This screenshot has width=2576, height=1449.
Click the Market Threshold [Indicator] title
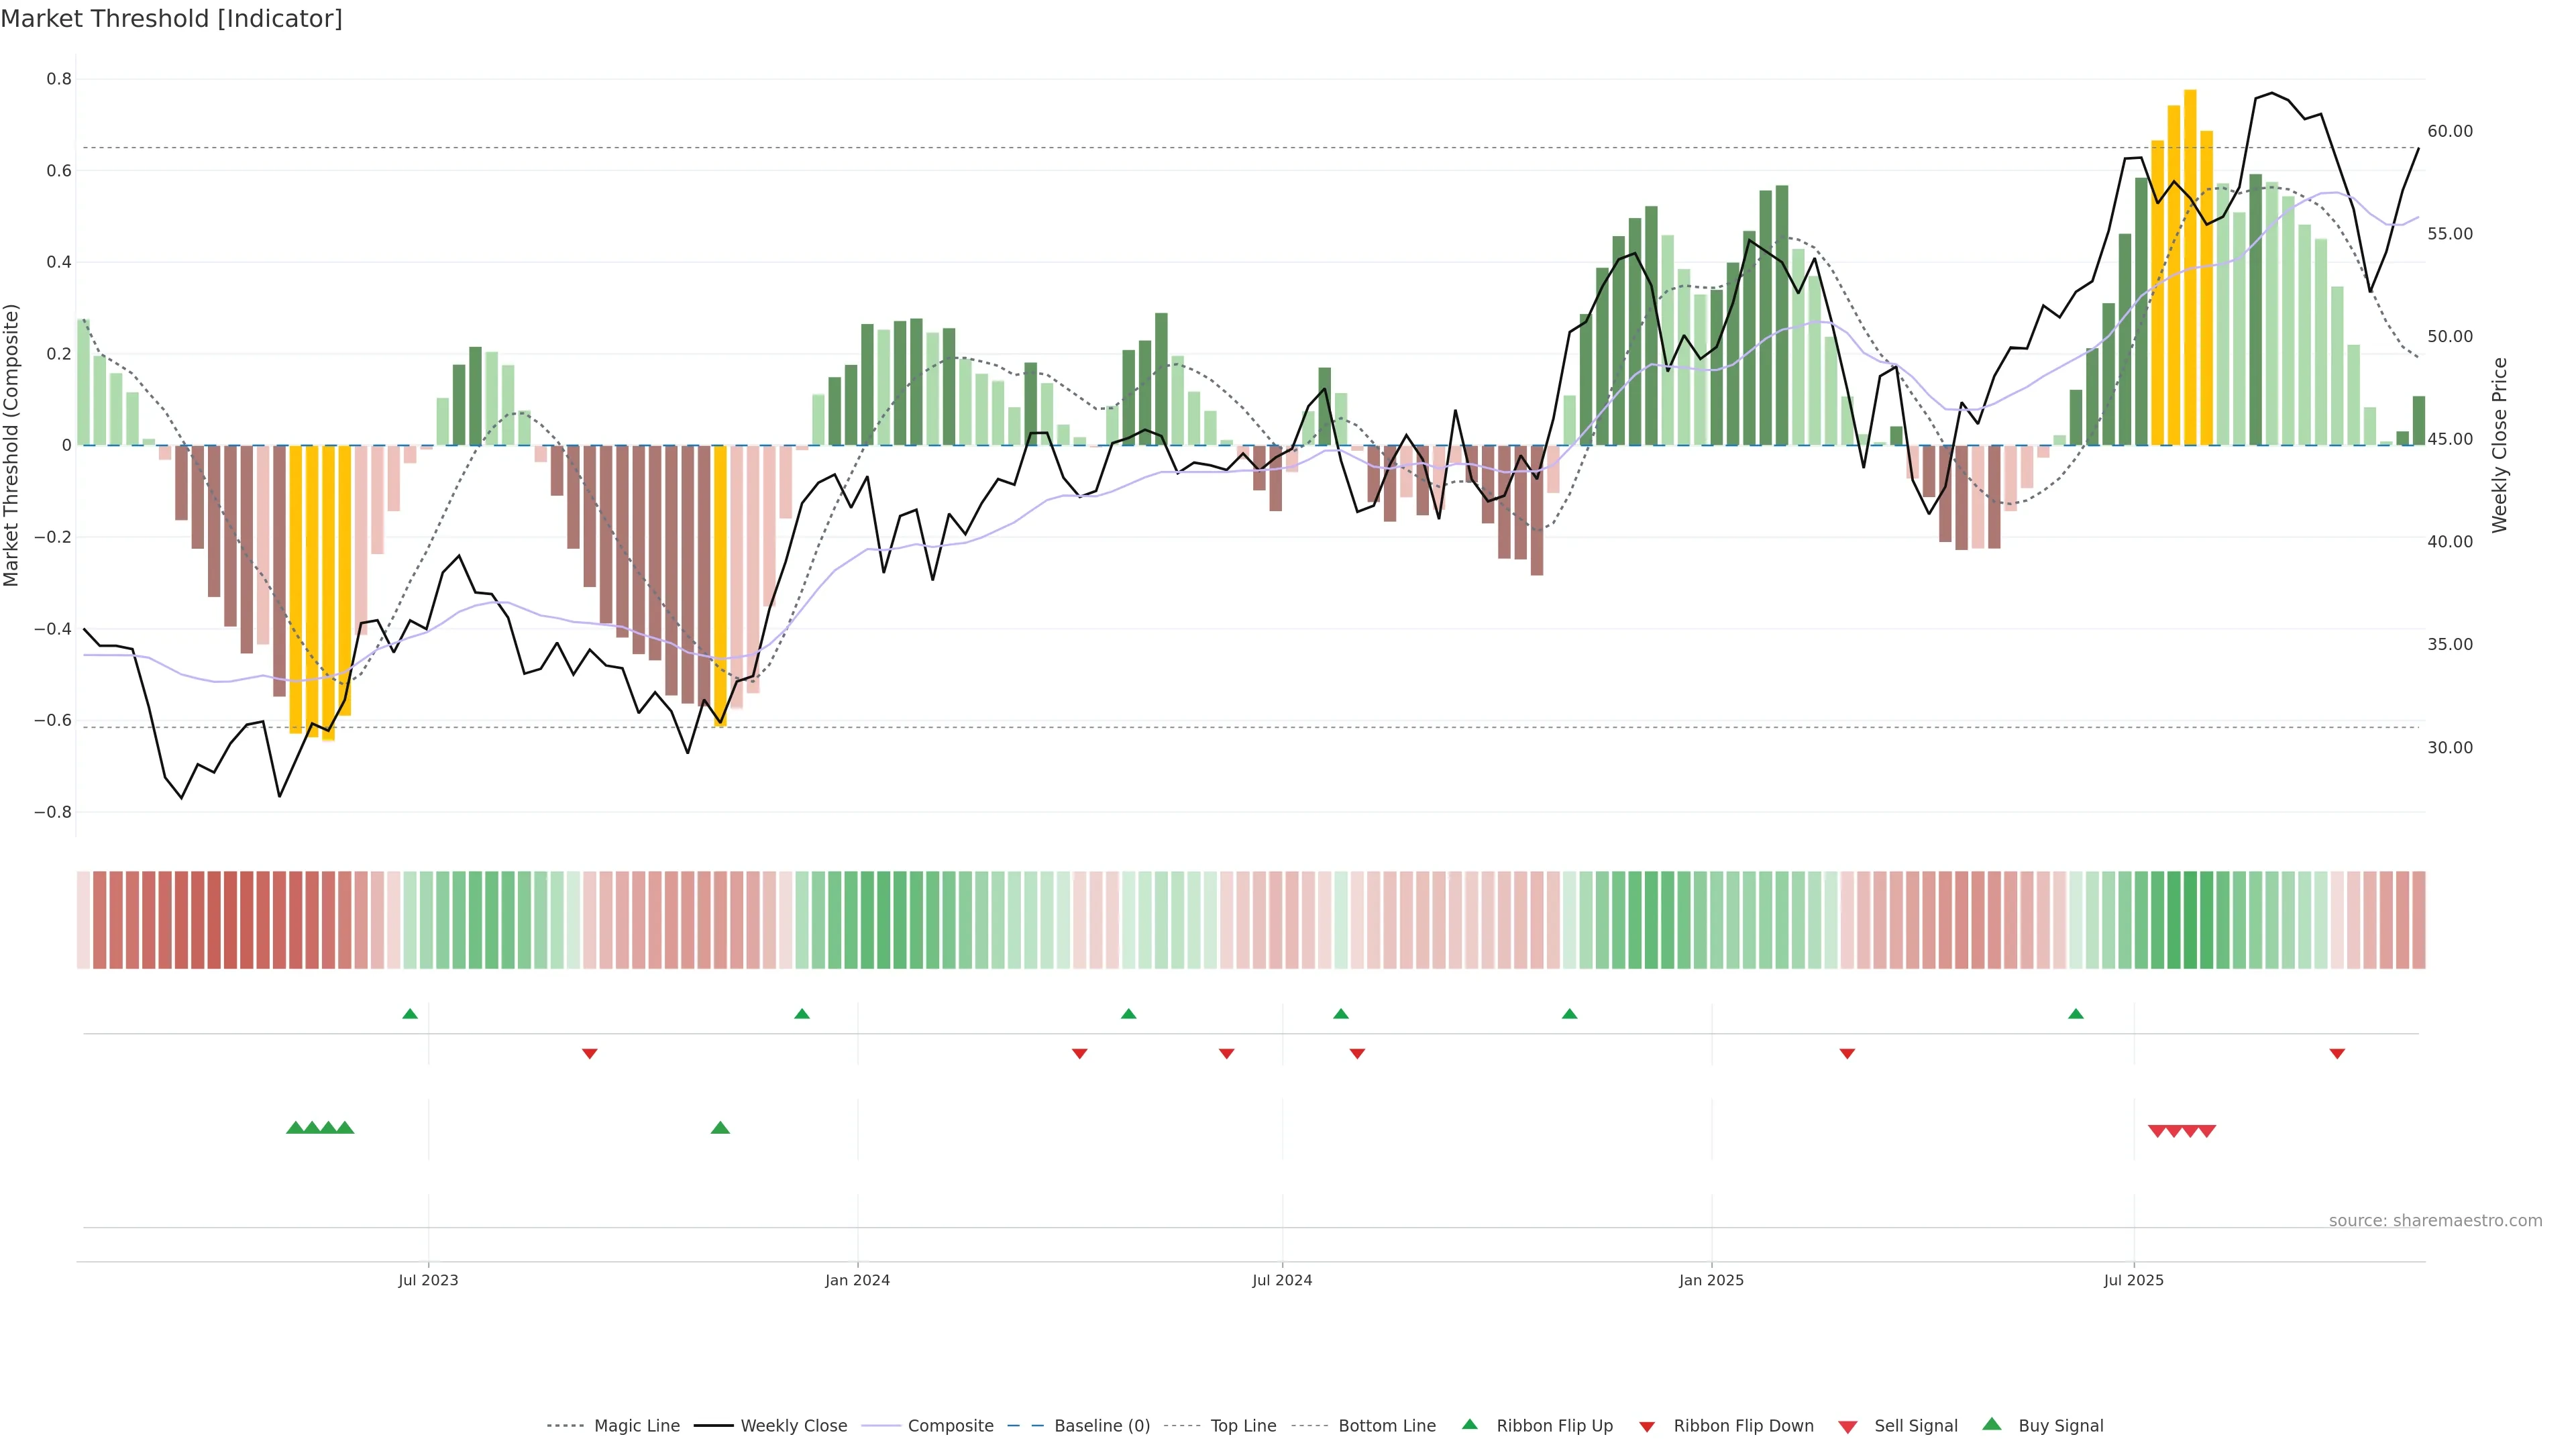pyautogui.click(x=171, y=19)
